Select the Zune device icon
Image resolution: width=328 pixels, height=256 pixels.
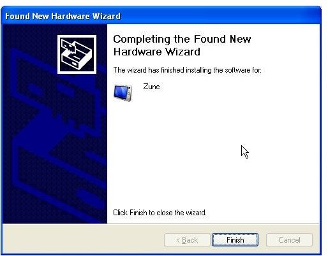(x=123, y=93)
